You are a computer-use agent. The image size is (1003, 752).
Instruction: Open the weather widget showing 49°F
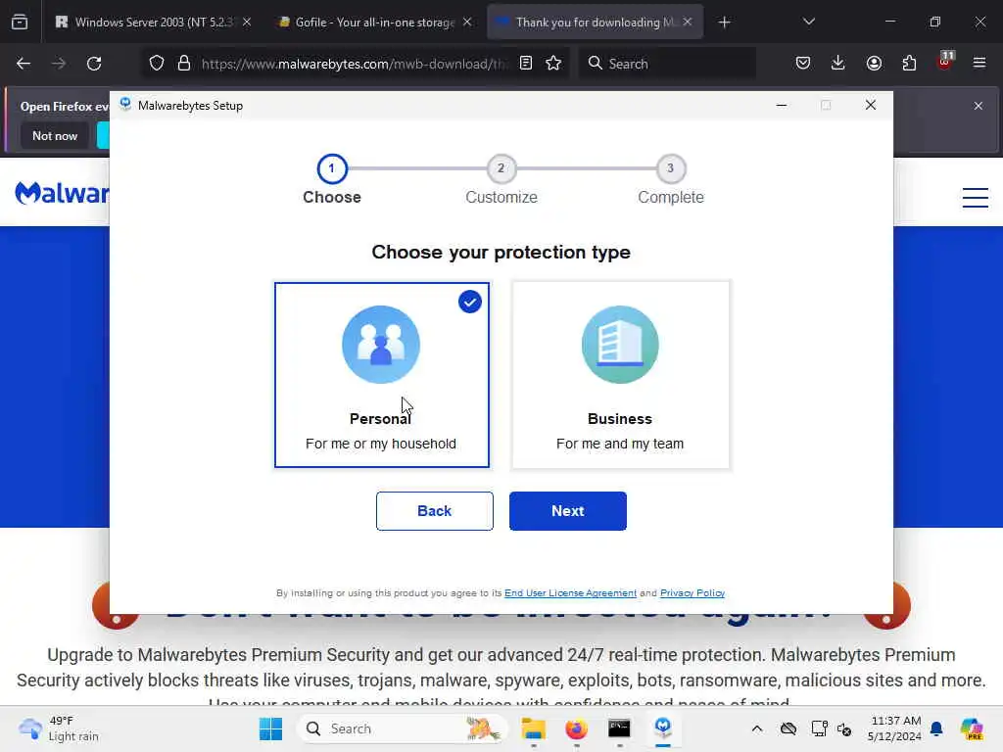(x=59, y=728)
